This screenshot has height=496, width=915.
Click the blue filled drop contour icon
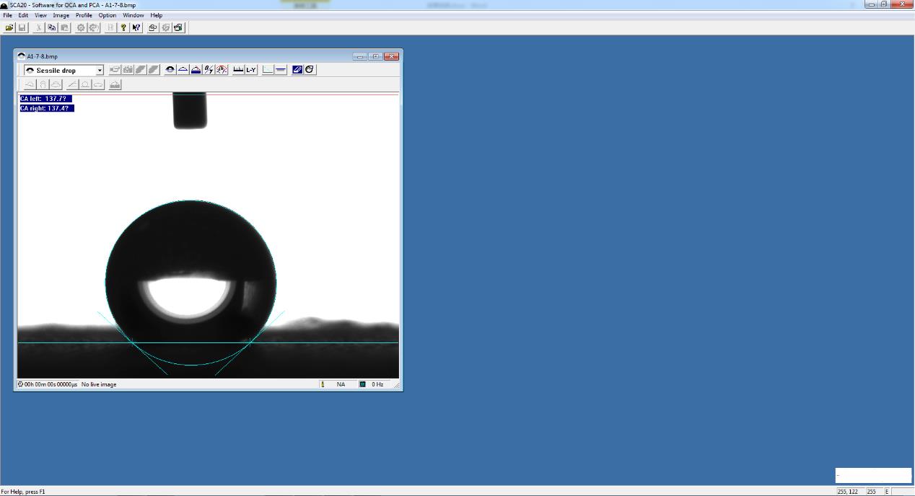coord(196,70)
